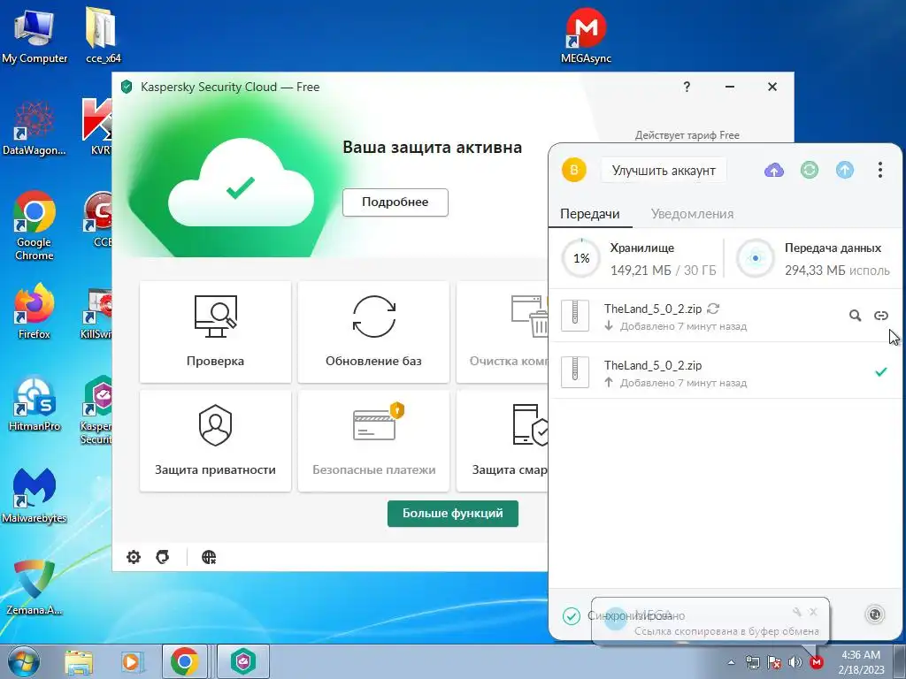Switch to Chrome in taskbar
Image resolution: width=906 pixels, height=679 pixels.
(x=185, y=661)
